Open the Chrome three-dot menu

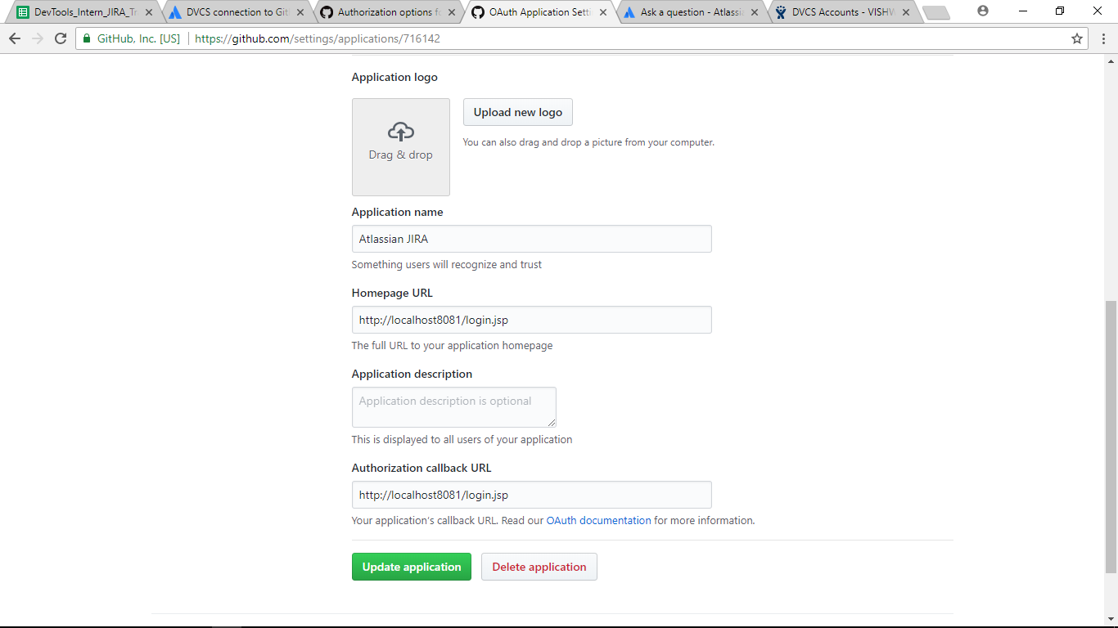click(x=1103, y=38)
